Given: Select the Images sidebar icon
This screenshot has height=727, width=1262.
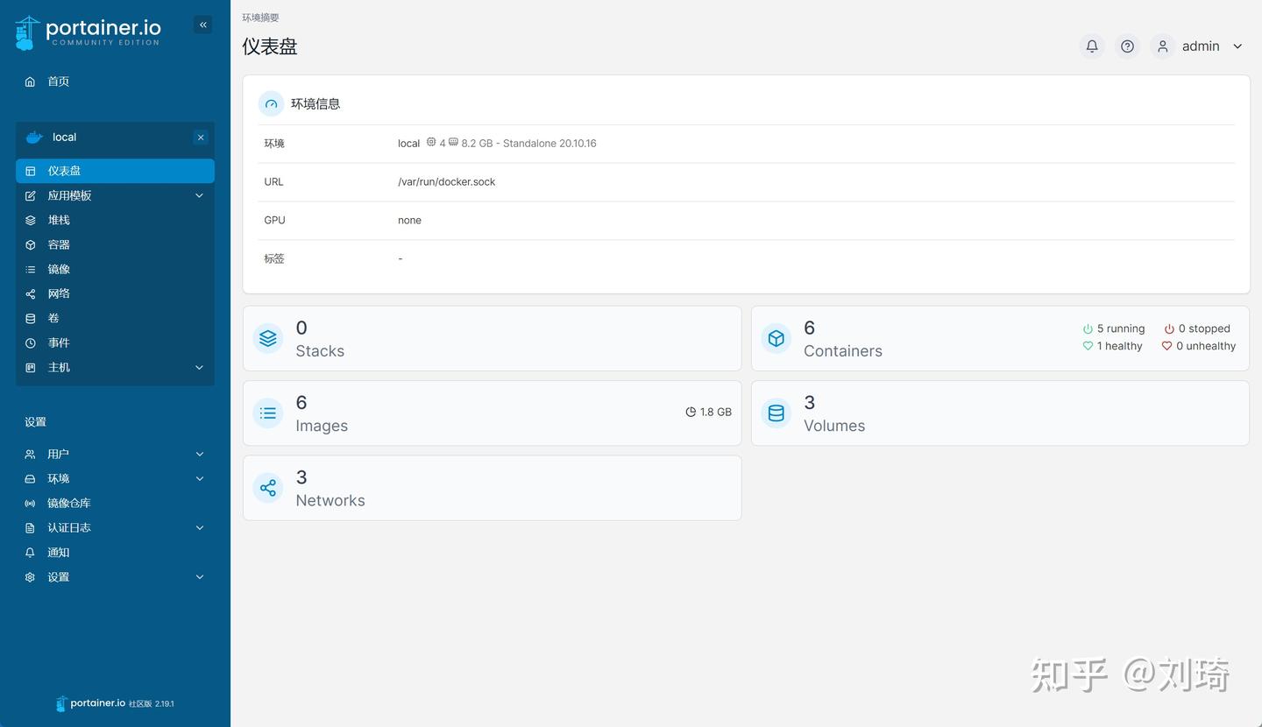Looking at the screenshot, I should point(30,269).
